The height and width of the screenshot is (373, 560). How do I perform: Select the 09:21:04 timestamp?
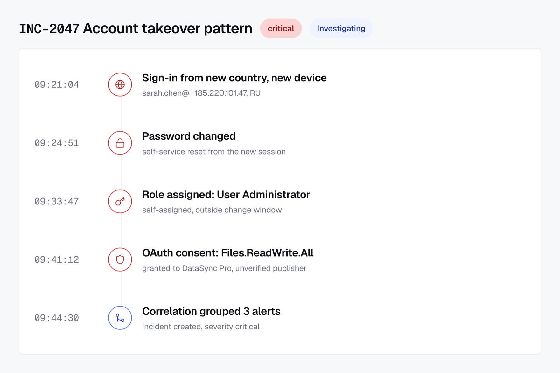coord(57,85)
